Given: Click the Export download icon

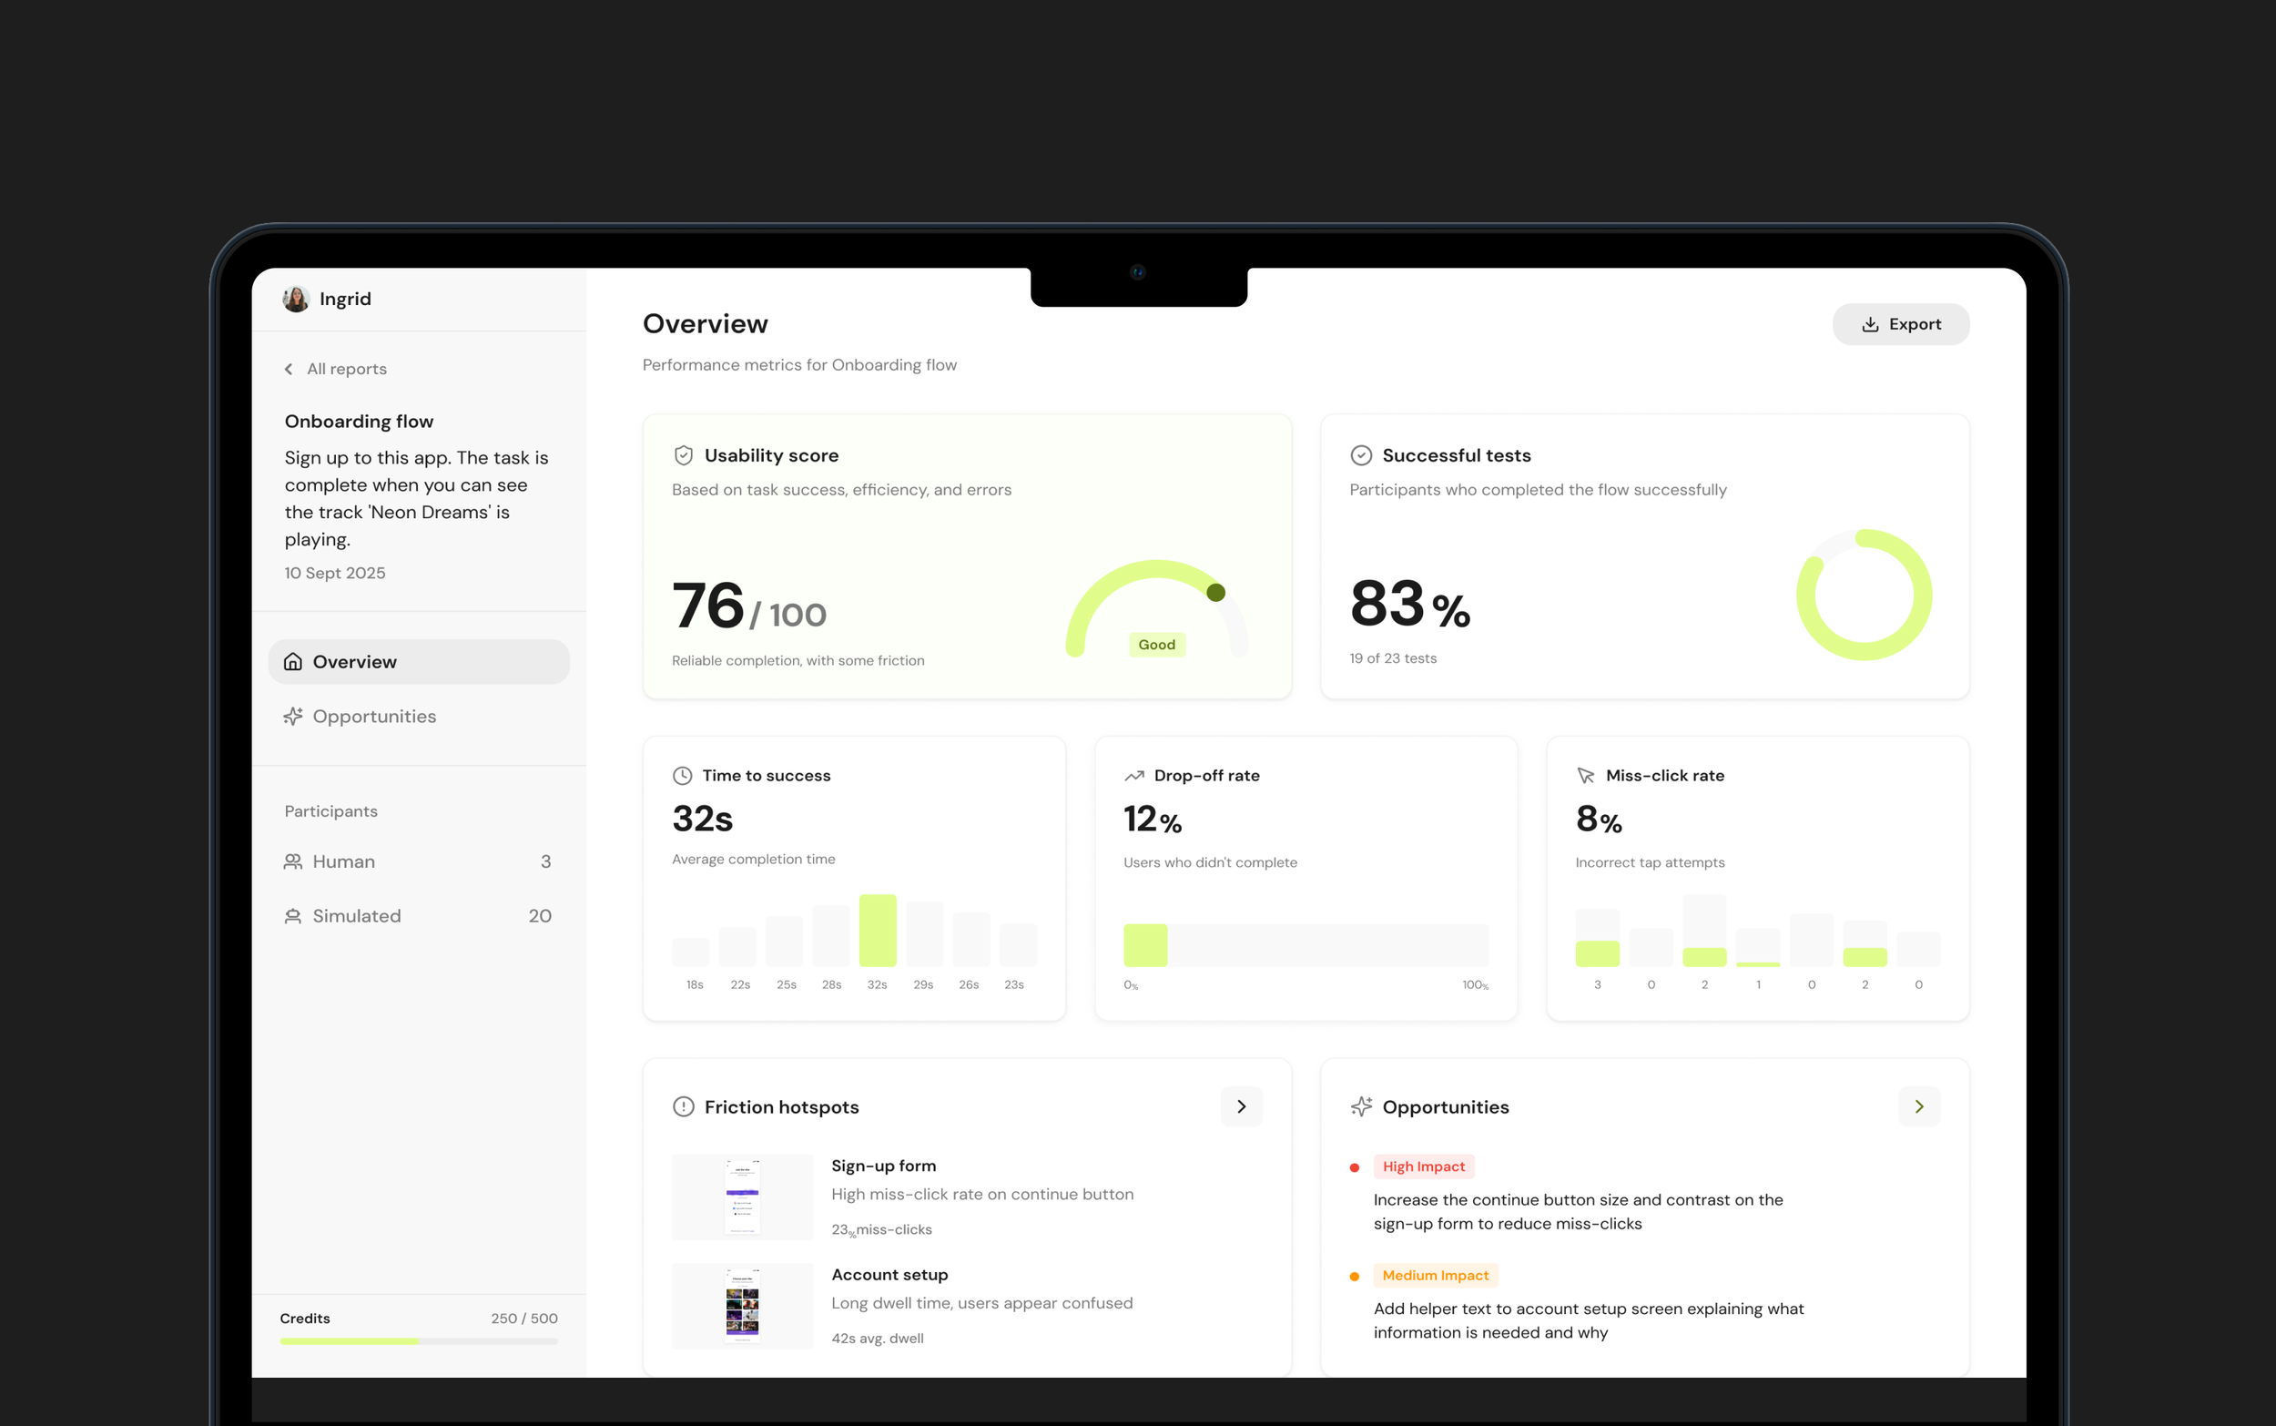Looking at the screenshot, I should 1870,324.
